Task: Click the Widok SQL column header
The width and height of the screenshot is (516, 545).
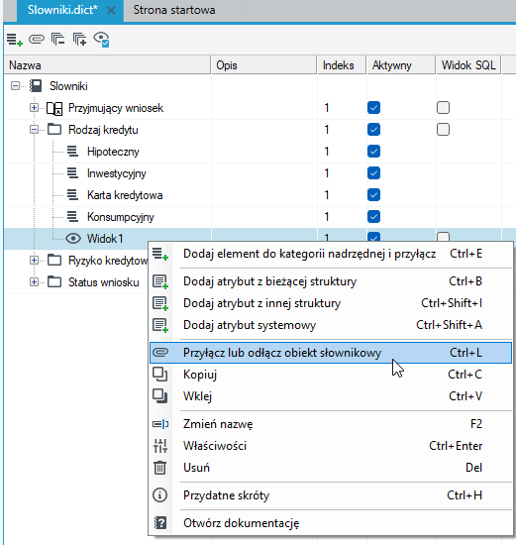Action: [468, 65]
